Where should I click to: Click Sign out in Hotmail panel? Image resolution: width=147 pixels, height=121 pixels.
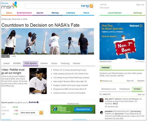click(x=130, y=81)
